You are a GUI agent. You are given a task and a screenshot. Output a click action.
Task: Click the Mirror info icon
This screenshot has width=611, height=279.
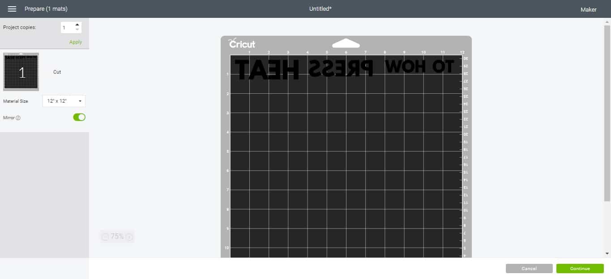click(18, 118)
